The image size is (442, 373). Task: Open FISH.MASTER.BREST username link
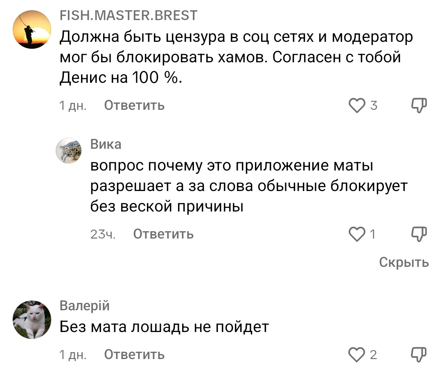pyautogui.click(x=129, y=16)
